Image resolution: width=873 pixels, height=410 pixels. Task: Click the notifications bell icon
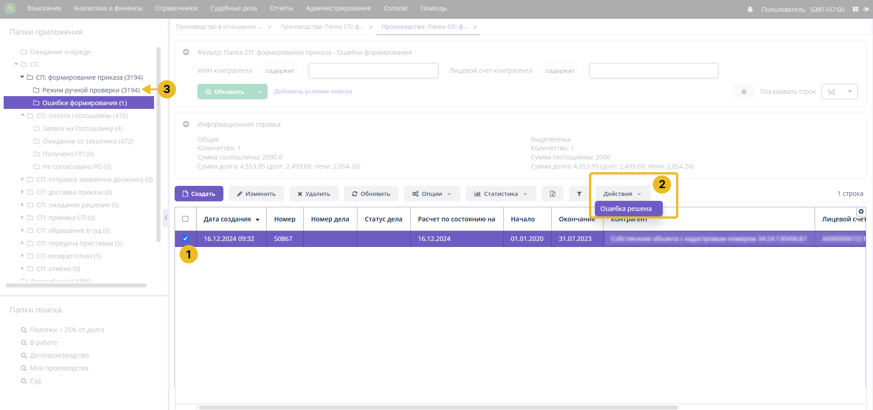[750, 9]
